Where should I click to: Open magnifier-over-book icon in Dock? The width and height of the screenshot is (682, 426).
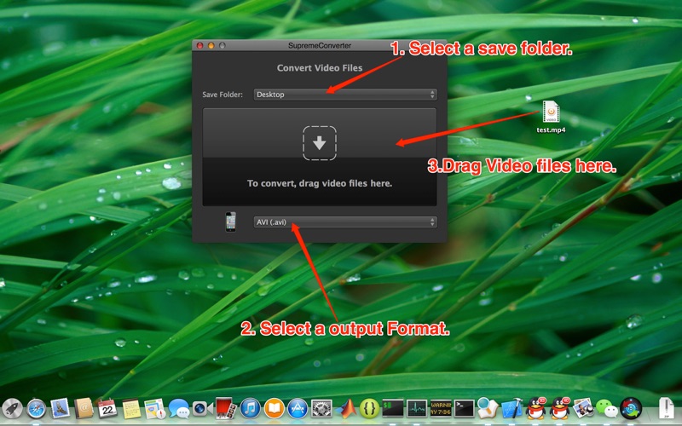pyautogui.click(x=488, y=409)
